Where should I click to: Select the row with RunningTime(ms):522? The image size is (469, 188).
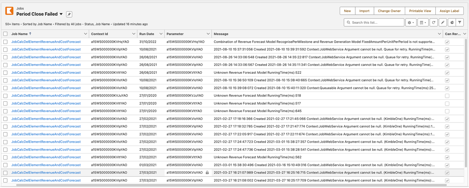(6, 73)
